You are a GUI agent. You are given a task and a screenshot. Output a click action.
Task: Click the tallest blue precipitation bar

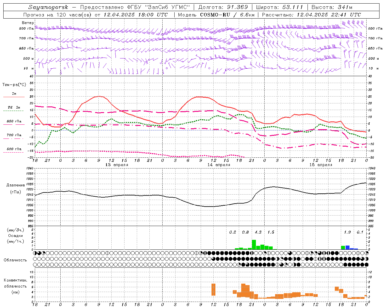click(x=347, y=248)
